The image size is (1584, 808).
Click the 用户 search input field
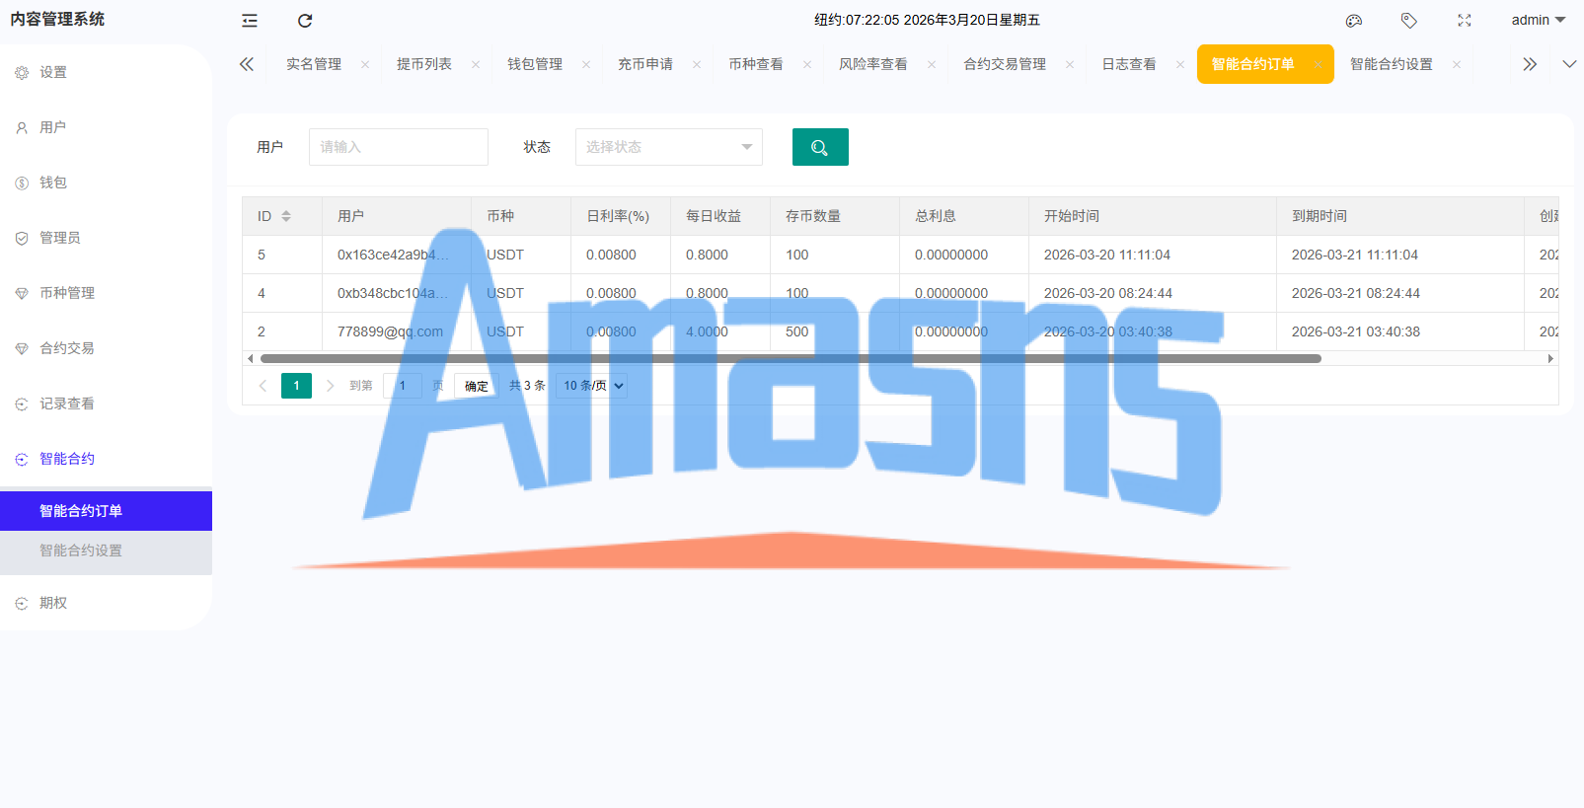tap(399, 147)
